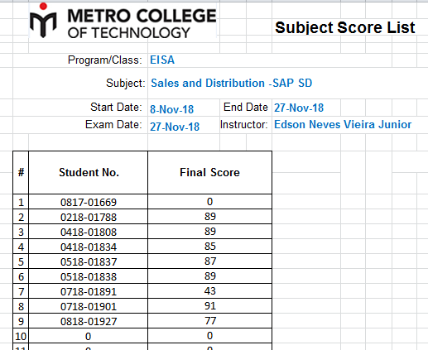Select final score '77'
This screenshot has height=350, width=428.
click(209, 321)
